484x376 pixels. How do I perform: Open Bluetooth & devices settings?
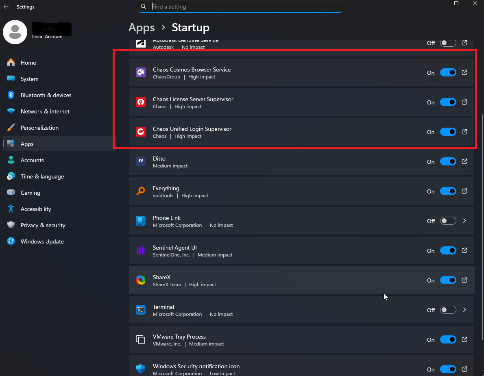(x=46, y=95)
